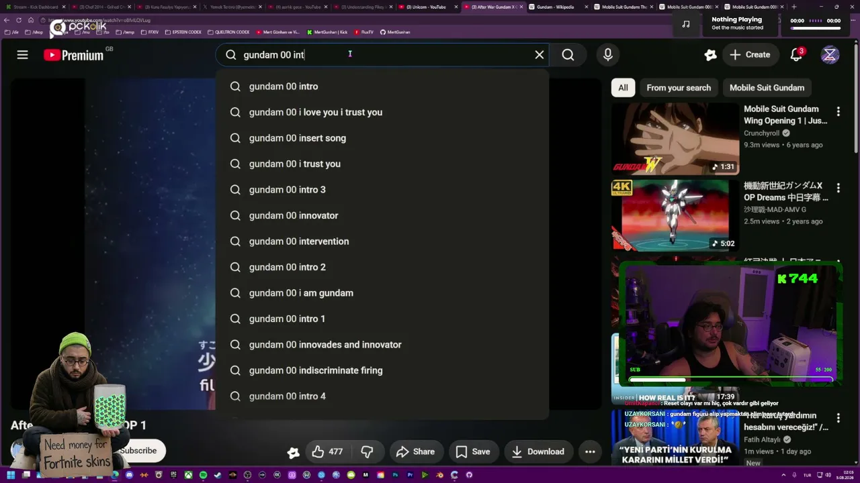
Task: Pick the 'gundam 00 i am gundam' suggestion
Action: (382, 293)
